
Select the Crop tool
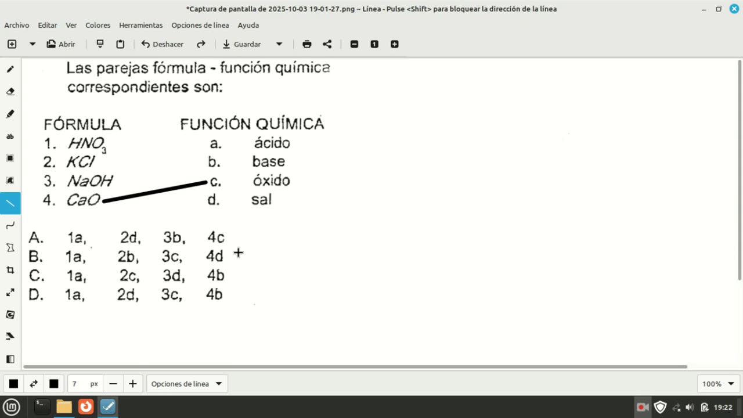[10, 270]
